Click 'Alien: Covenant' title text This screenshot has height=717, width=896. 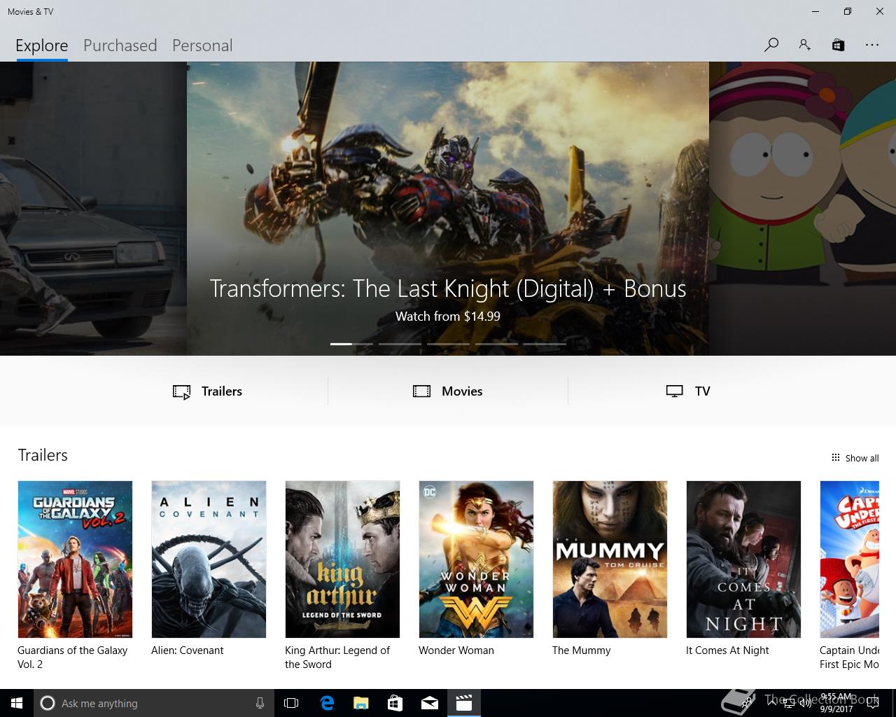tap(188, 650)
